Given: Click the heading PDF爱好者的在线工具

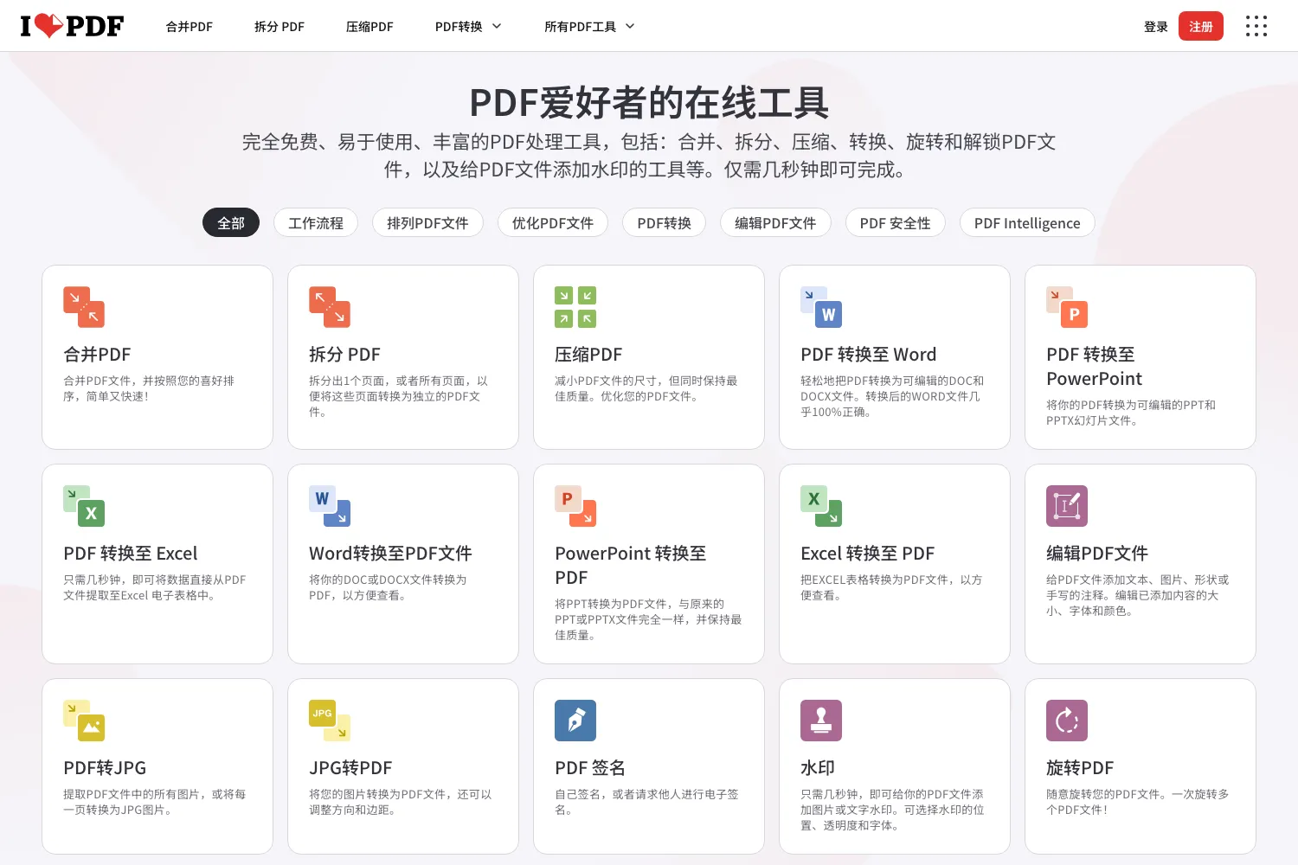Looking at the screenshot, I should coord(649,103).
